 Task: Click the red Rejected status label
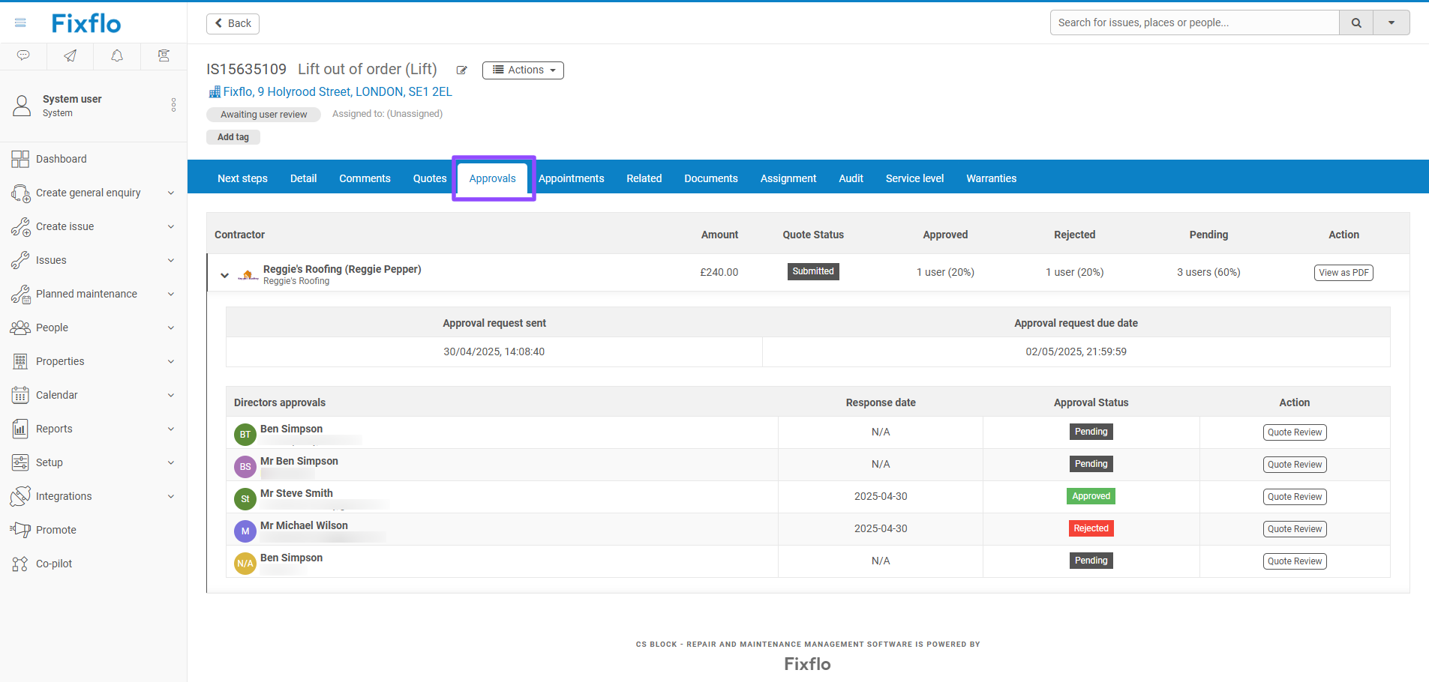pos(1091,528)
